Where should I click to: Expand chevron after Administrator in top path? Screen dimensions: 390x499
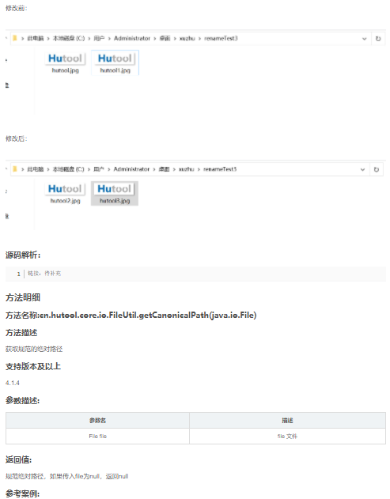click(155, 39)
